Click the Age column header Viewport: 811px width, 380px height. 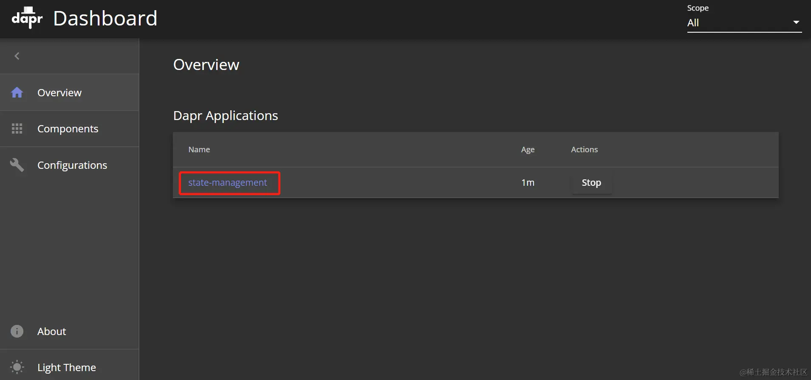coord(528,150)
